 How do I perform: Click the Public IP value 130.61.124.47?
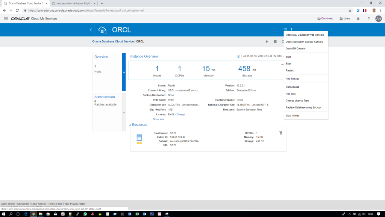pos(177,137)
